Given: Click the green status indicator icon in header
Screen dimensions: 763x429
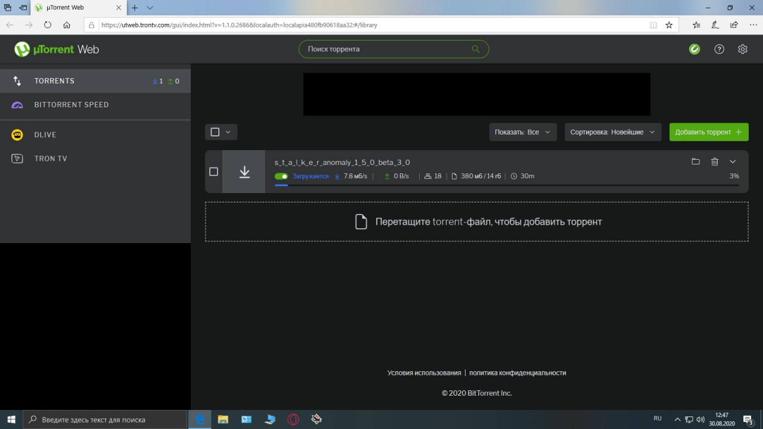Looking at the screenshot, I should click(694, 49).
